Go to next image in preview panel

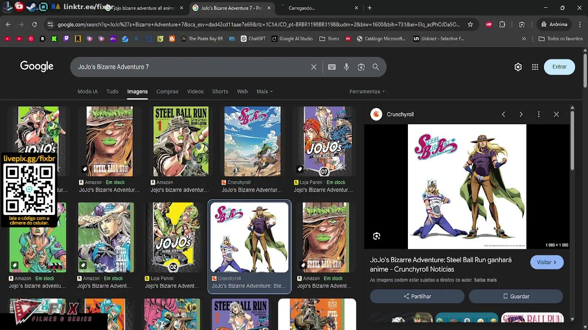[x=521, y=114]
